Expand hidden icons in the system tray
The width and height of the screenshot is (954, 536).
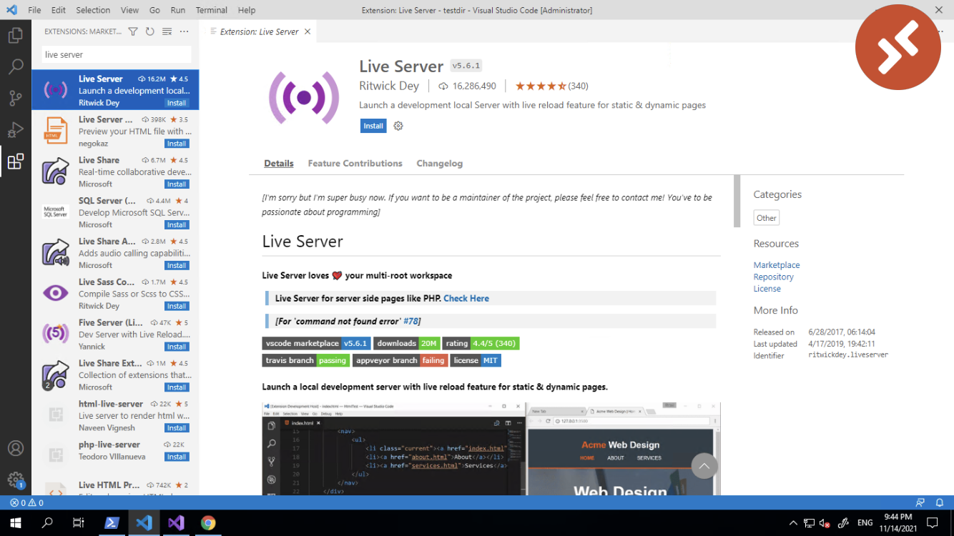click(793, 522)
